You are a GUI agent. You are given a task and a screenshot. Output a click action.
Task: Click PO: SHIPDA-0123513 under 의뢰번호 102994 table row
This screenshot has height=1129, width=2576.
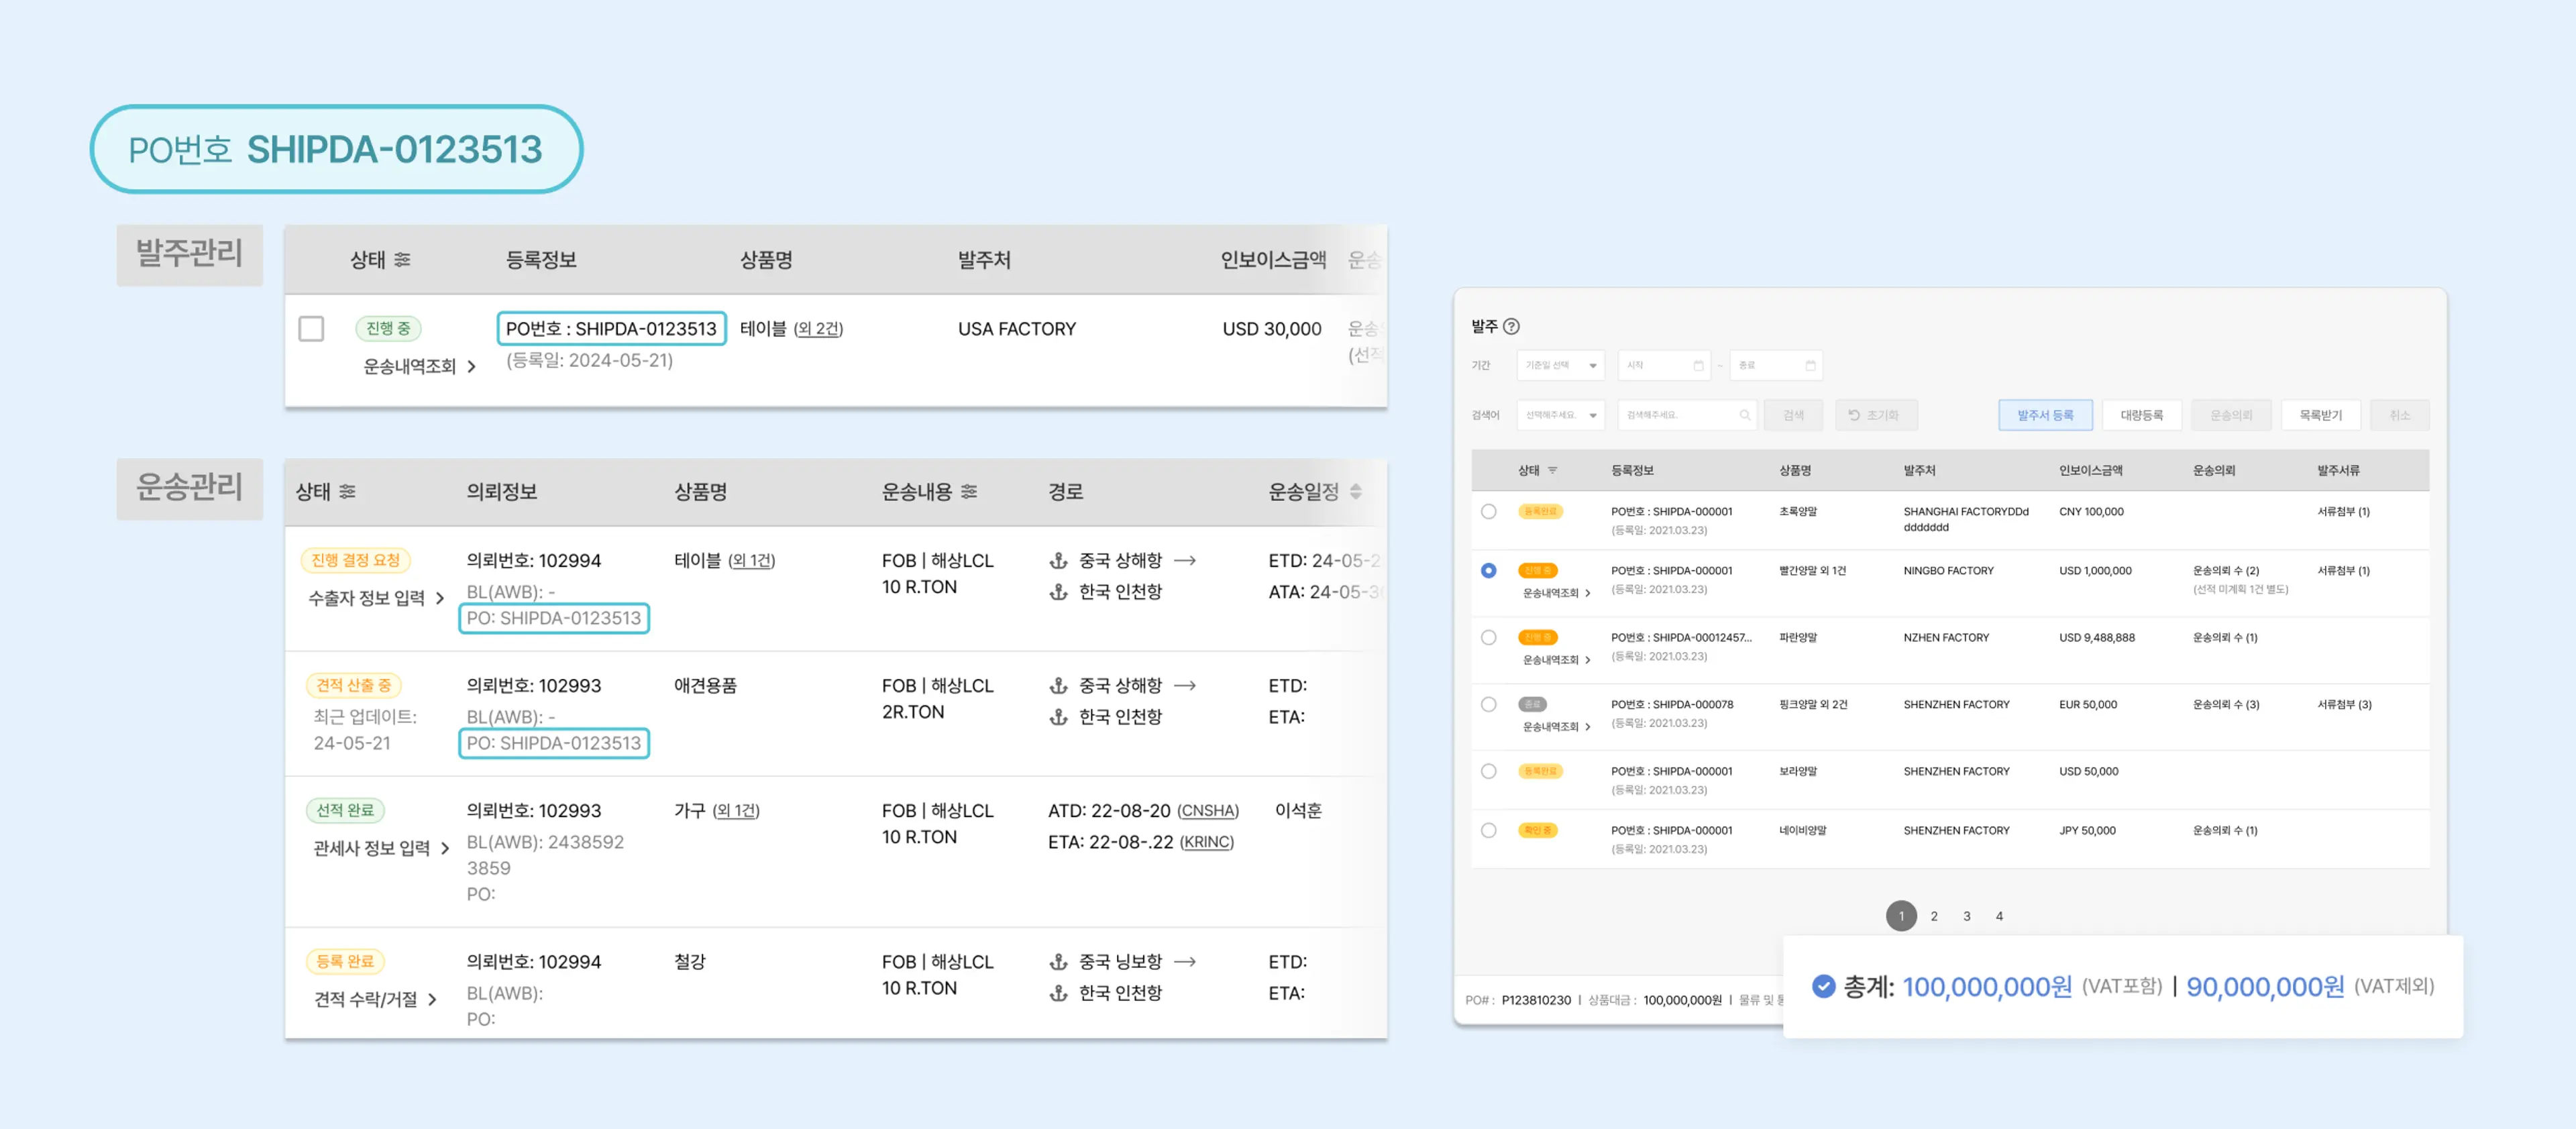pos(554,618)
